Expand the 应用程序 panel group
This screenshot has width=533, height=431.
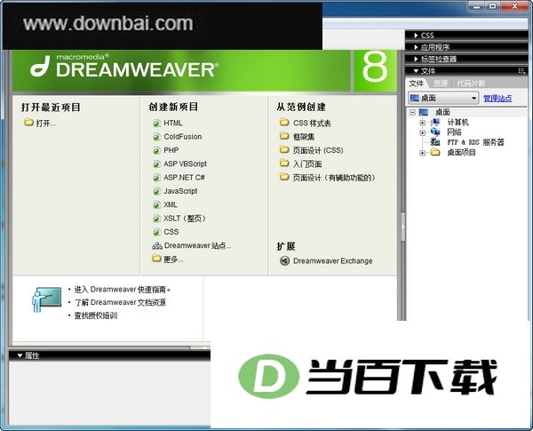(x=416, y=47)
